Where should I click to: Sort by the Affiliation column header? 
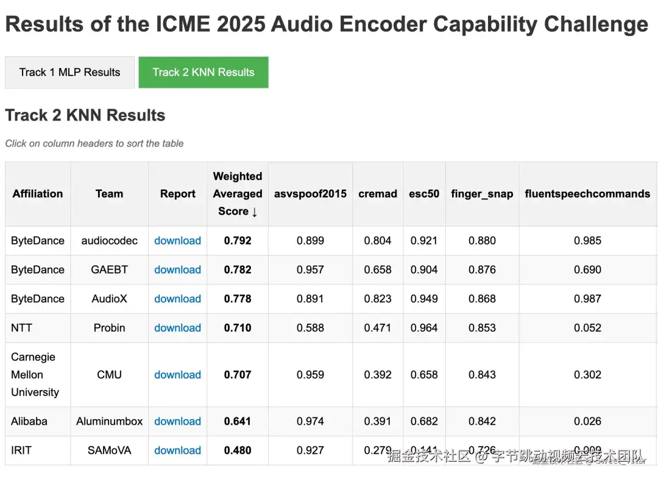click(38, 193)
